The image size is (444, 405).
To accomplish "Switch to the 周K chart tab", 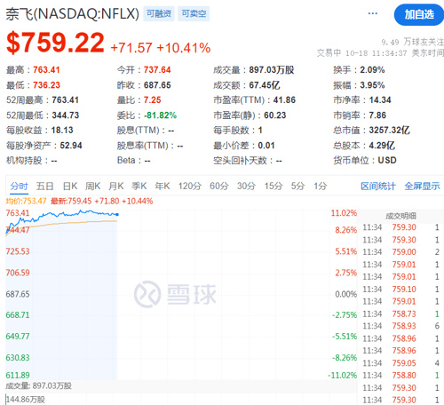I will (x=92, y=187).
